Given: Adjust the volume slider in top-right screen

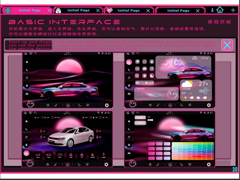Looking at the screenshot, I should pyautogui.click(x=146, y=83).
